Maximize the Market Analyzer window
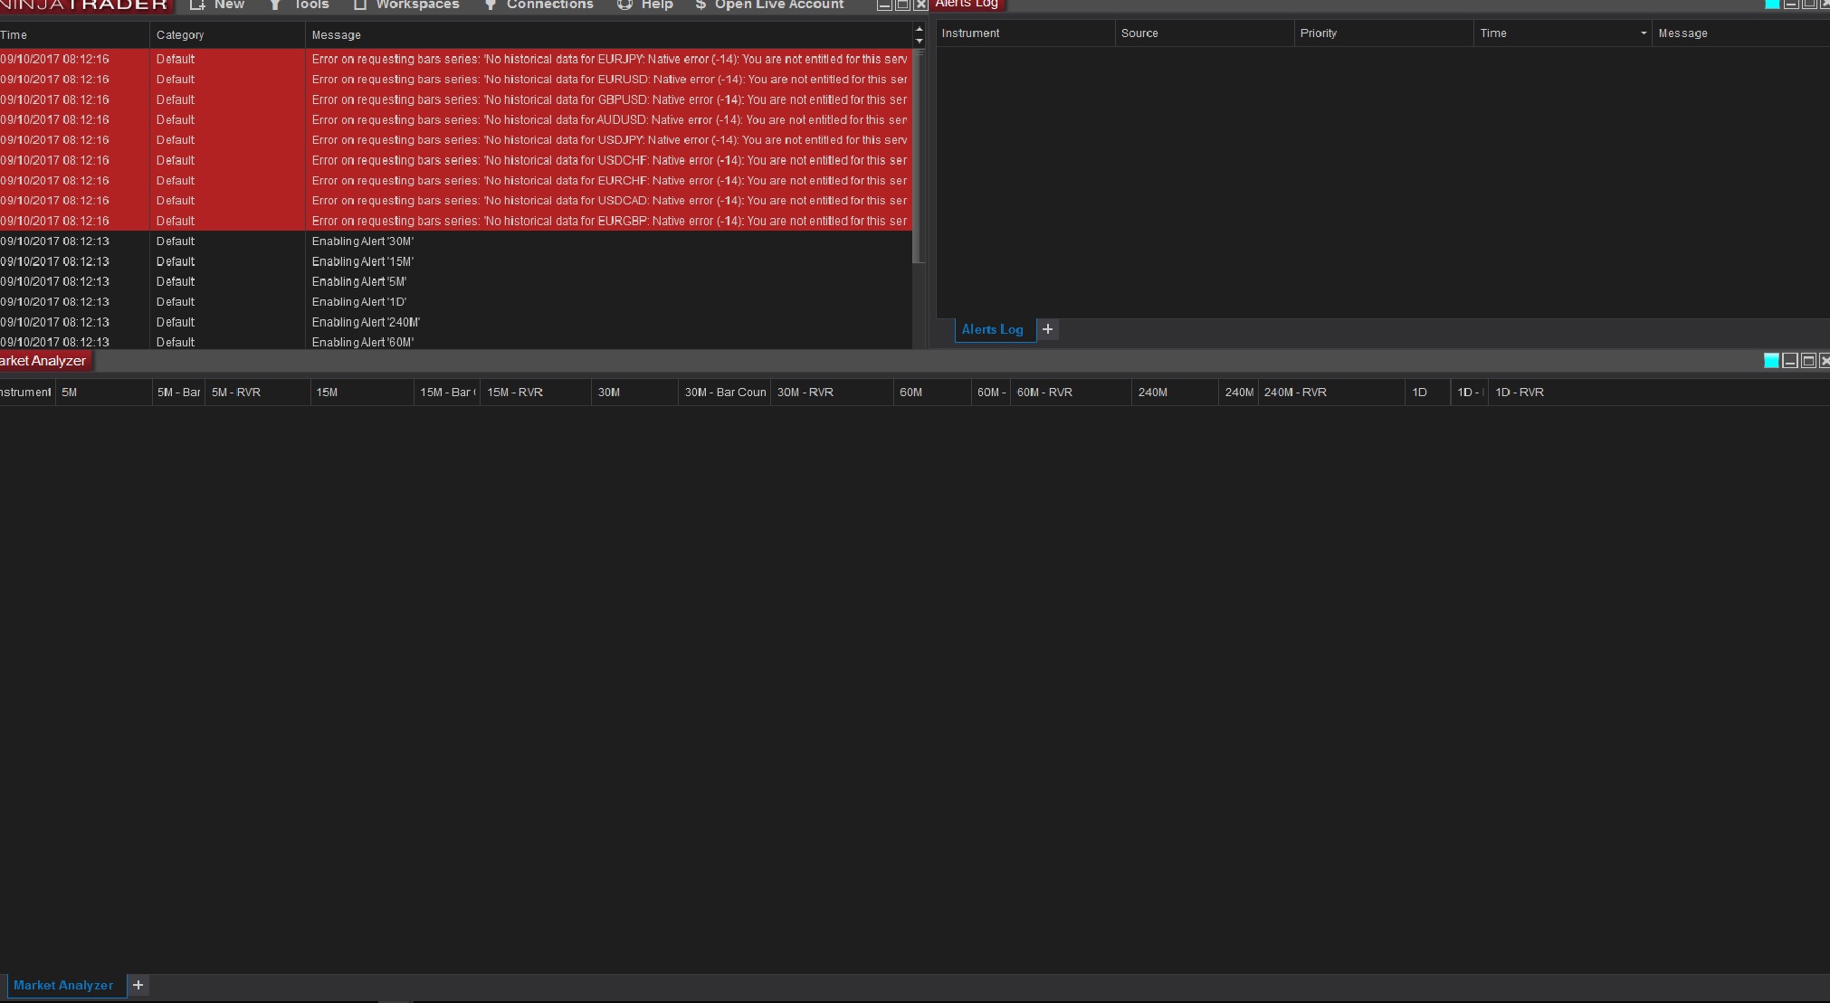 coord(1808,361)
